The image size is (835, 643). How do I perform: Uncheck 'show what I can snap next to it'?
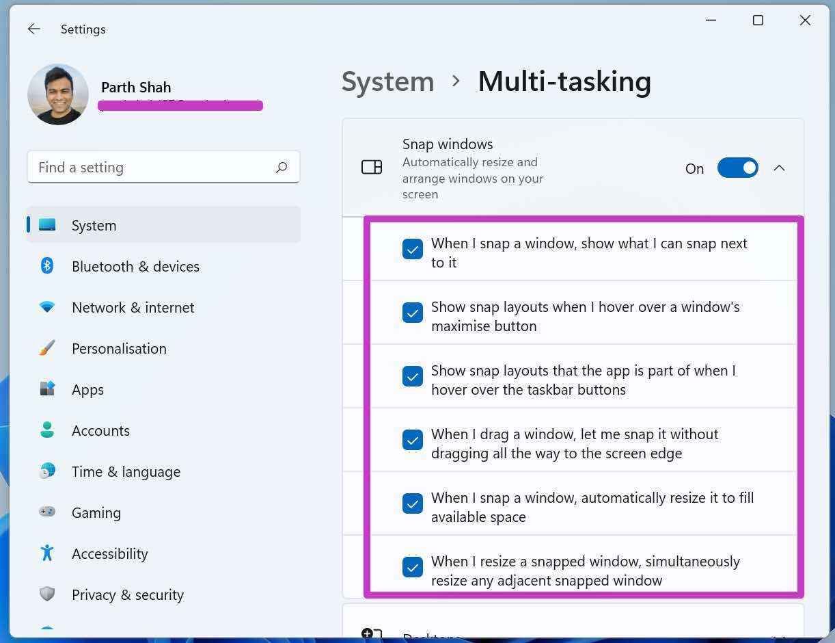point(413,249)
